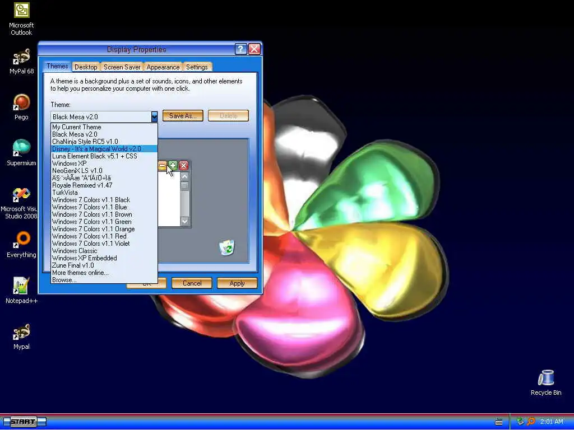Switch to the Screen Saver tab

click(122, 67)
